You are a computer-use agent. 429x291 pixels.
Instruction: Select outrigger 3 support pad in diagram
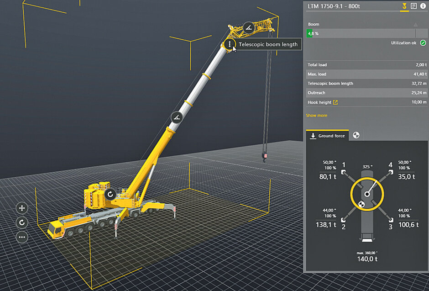[x=391, y=220]
